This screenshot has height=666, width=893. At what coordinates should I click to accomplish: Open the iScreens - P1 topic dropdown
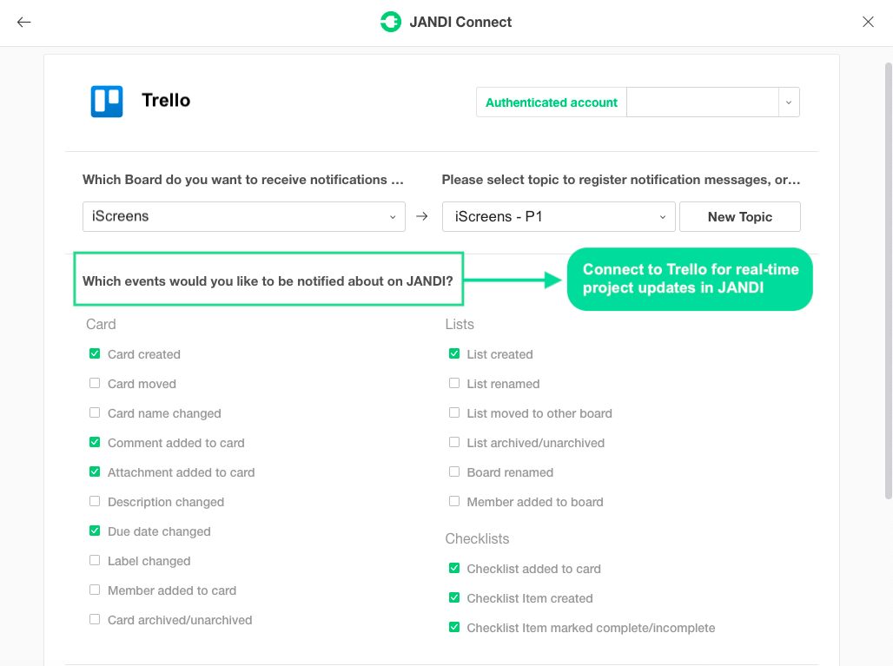click(558, 217)
